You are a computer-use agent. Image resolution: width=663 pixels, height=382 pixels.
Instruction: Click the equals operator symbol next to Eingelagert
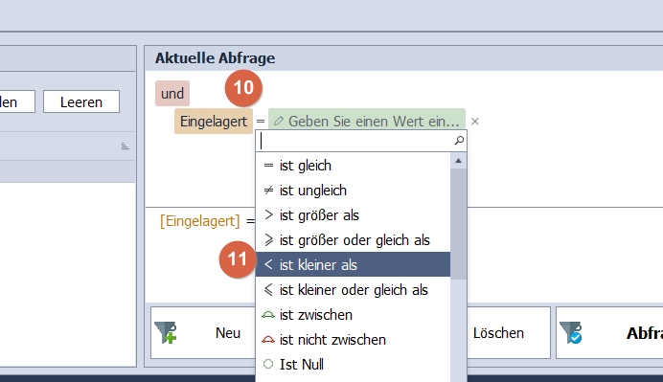pos(261,122)
